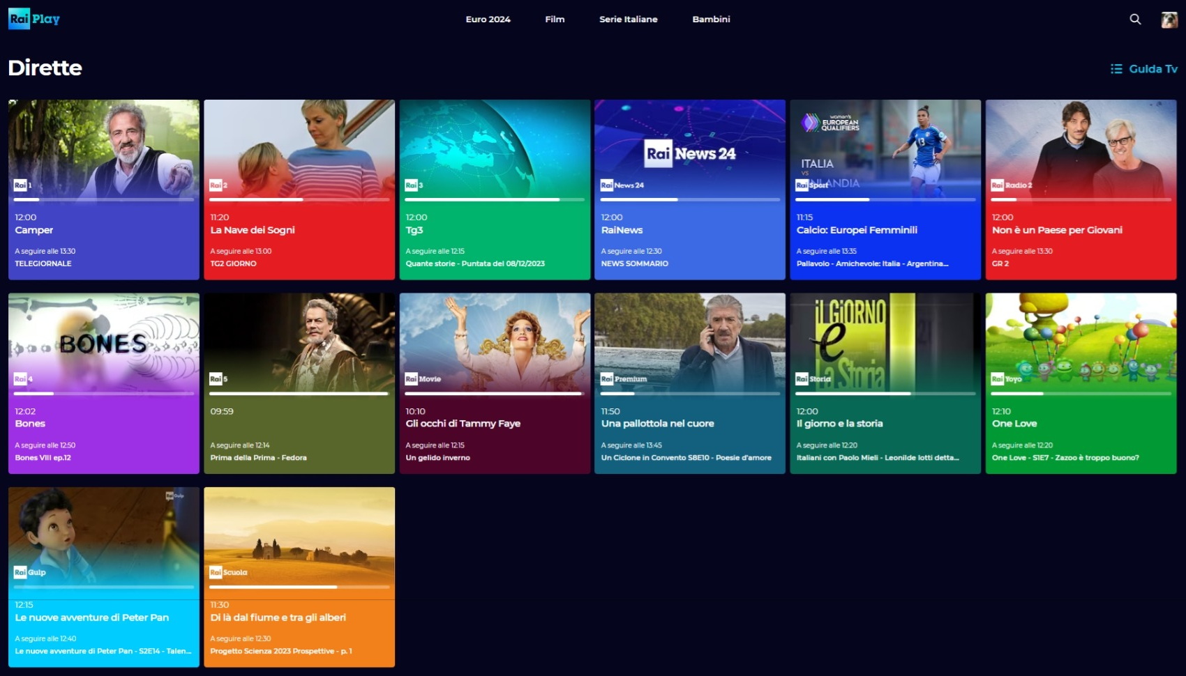Click the Bones program title
Screen dimensions: 1186x676
[30, 424]
